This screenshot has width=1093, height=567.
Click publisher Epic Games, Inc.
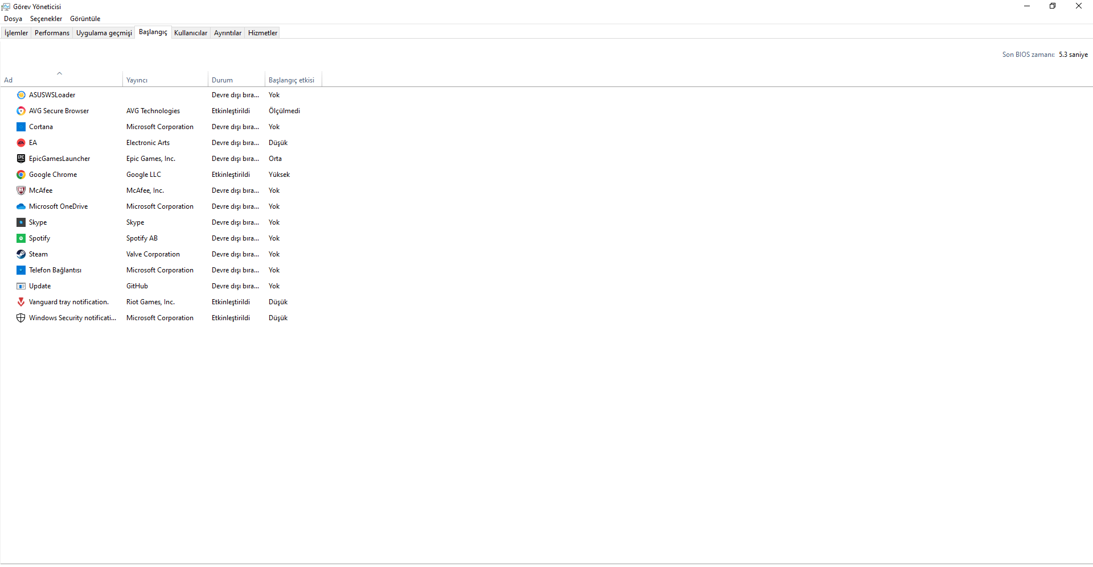click(151, 159)
